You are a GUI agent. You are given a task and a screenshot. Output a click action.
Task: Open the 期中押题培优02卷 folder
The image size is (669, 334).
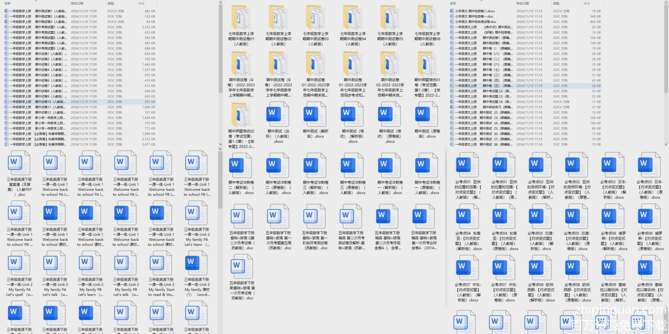pos(241,115)
